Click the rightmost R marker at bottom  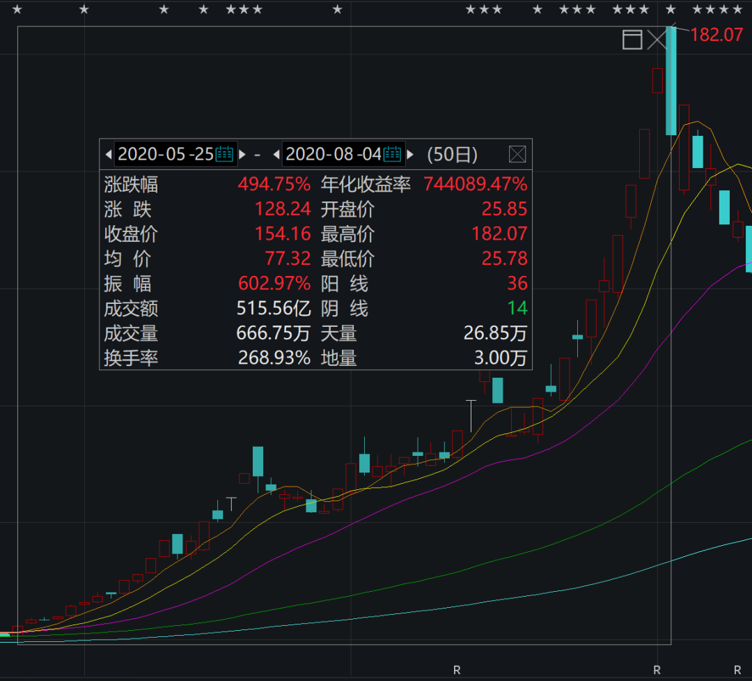(x=737, y=670)
